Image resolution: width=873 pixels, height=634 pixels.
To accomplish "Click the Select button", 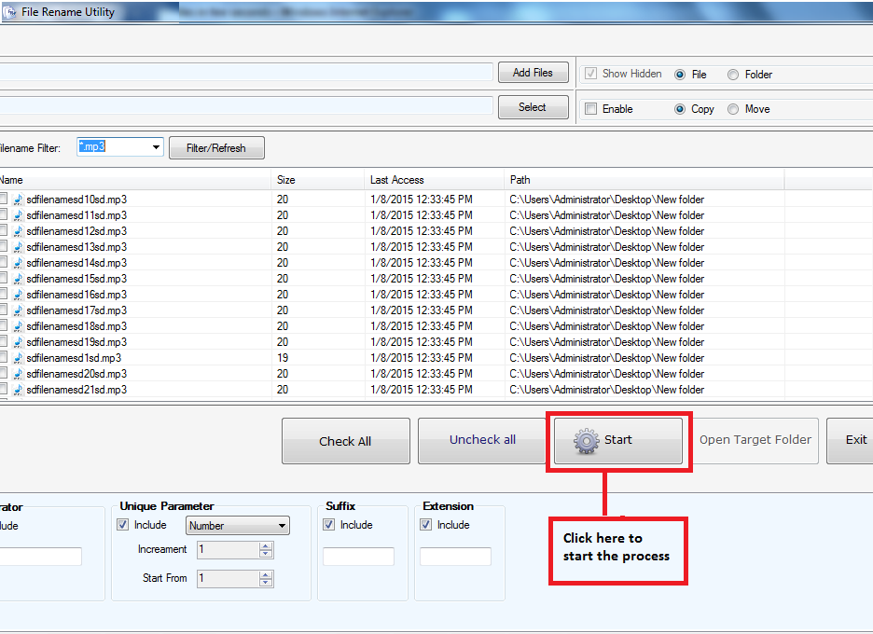I will point(533,107).
